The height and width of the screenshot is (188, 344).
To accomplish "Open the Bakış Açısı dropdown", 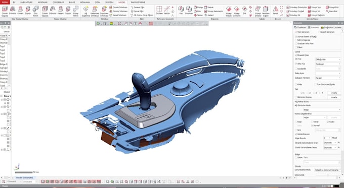I will click(328, 73).
